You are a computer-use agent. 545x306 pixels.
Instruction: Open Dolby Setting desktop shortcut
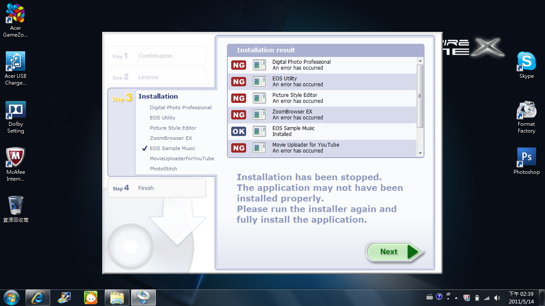[x=15, y=117]
